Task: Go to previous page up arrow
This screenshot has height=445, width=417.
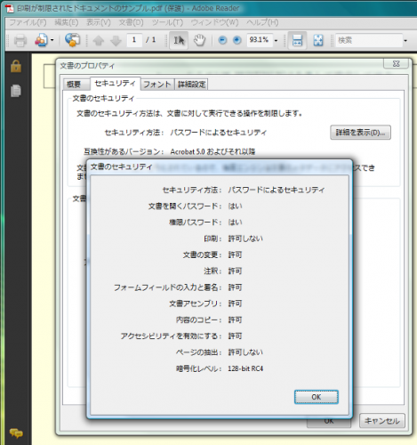Action: point(99,40)
